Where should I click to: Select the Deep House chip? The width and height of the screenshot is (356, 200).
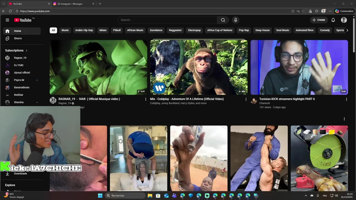(x=263, y=30)
